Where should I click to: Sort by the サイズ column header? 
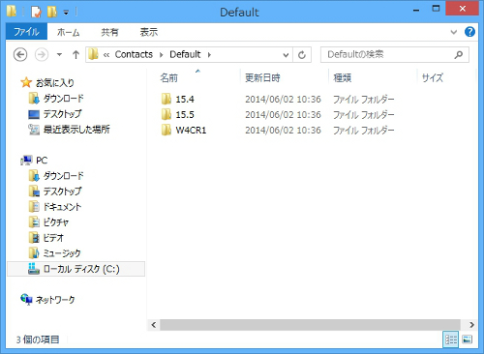(433, 77)
